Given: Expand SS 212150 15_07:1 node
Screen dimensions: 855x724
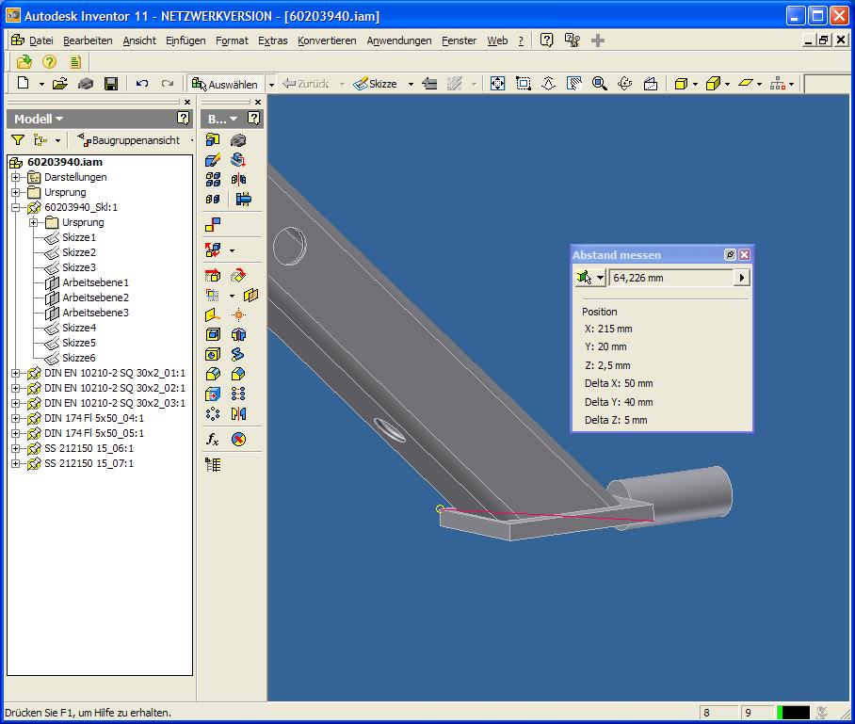Looking at the screenshot, I should (16, 463).
